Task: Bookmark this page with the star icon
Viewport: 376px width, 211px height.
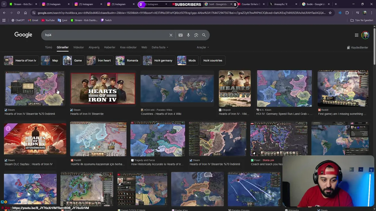Action: [x=330, y=13]
